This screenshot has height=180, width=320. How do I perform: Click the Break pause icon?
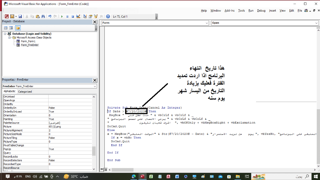click(x=67, y=16)
